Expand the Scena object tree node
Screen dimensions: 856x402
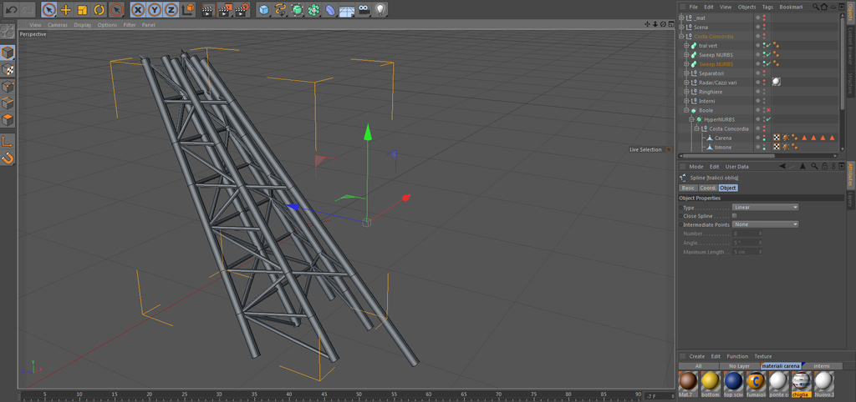[x=681, y=28]
